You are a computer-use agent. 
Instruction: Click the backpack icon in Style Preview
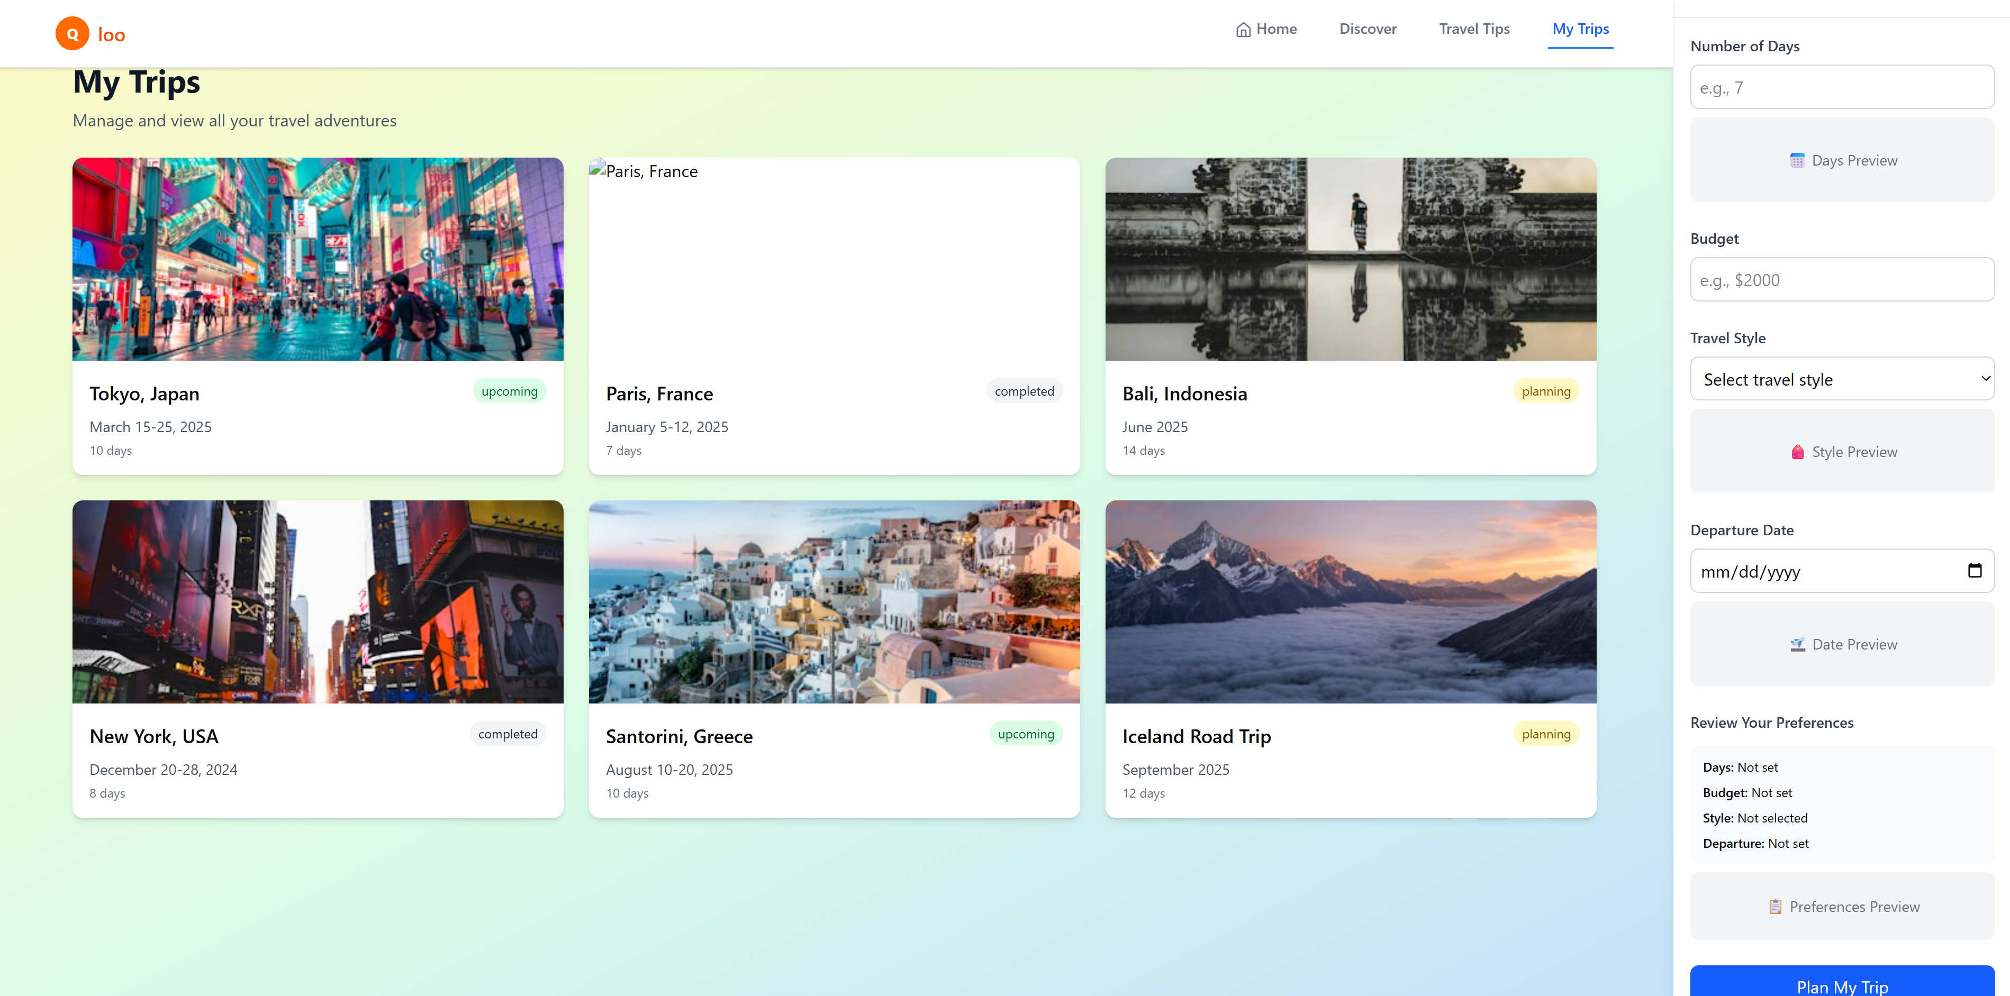point(1797,452)
